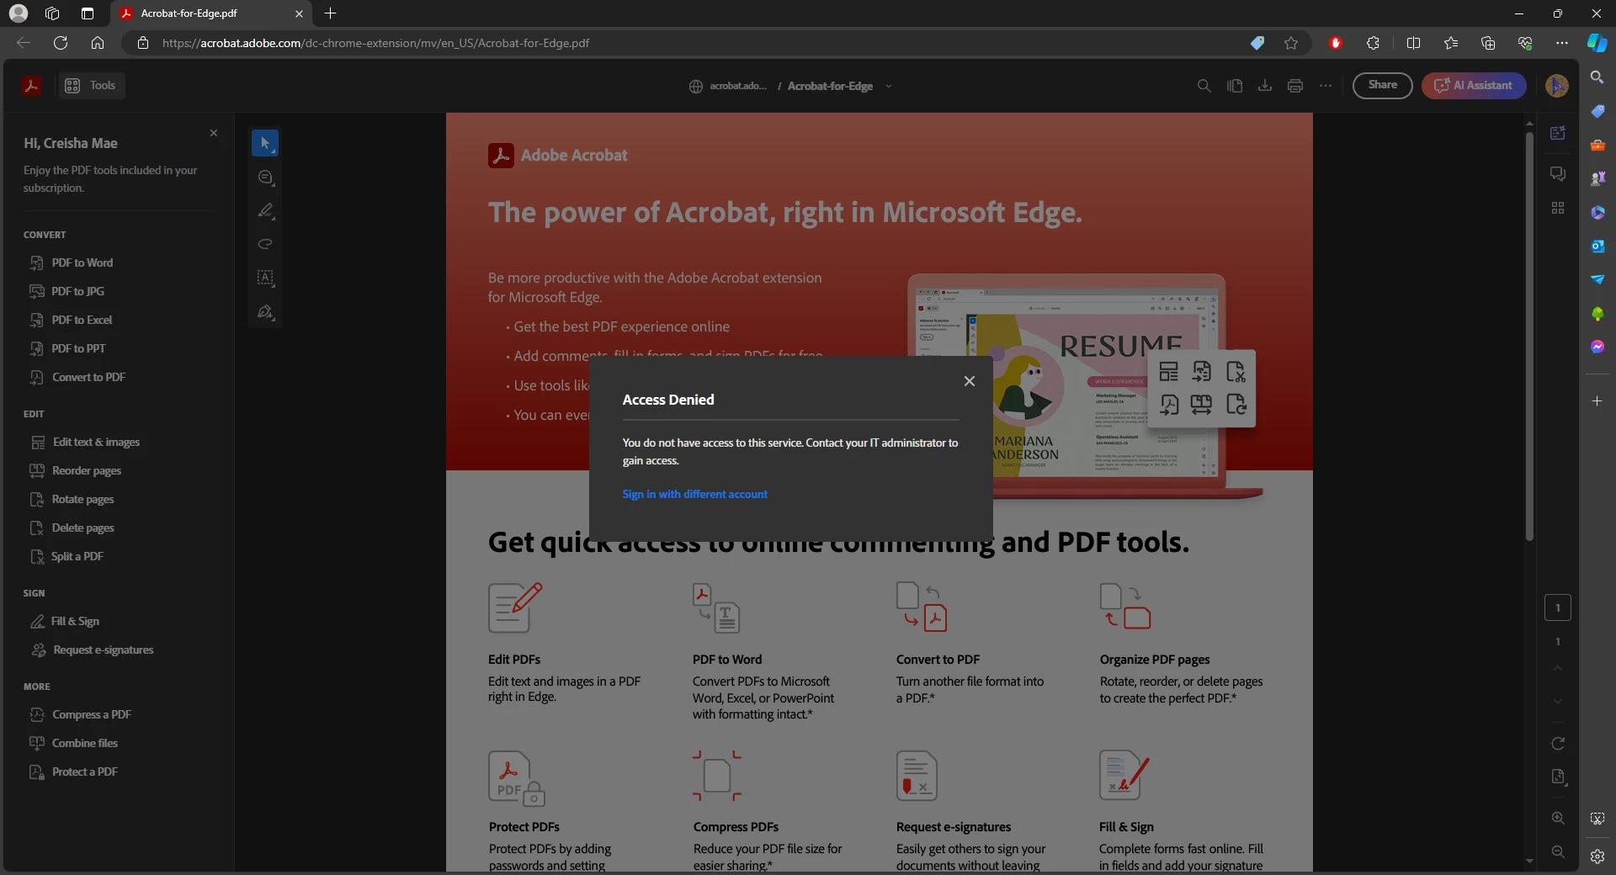The height and width of the screenshot is (875, 1616).
Task: Add a new app to Edge sidebar
Action: click(1597, 401)
